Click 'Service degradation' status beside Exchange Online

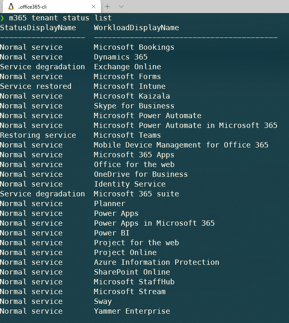tap(42, 67)
